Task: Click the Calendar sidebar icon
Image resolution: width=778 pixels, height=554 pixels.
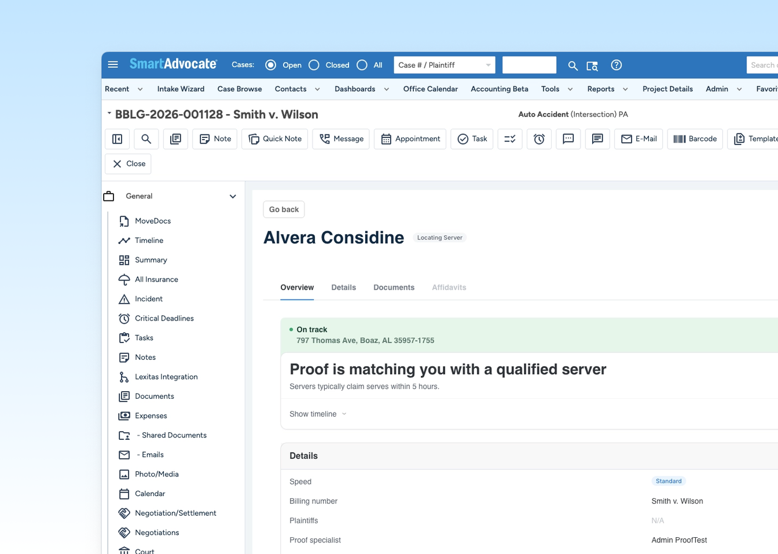Action: [124, 494]
